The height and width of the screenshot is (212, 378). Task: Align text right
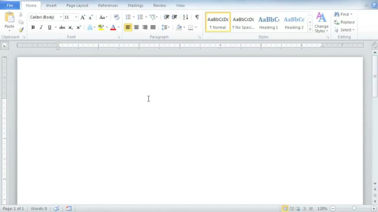pos(145,27)
